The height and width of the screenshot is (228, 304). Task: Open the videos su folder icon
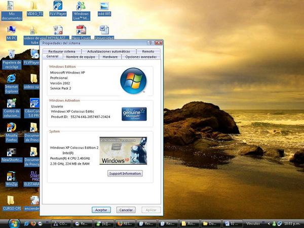pyautogui.click(x=32, y=82)
